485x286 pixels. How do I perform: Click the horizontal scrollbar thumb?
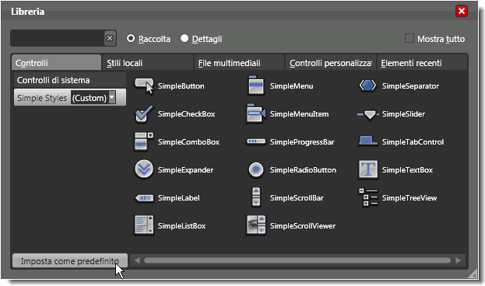(x=297, y=260)
